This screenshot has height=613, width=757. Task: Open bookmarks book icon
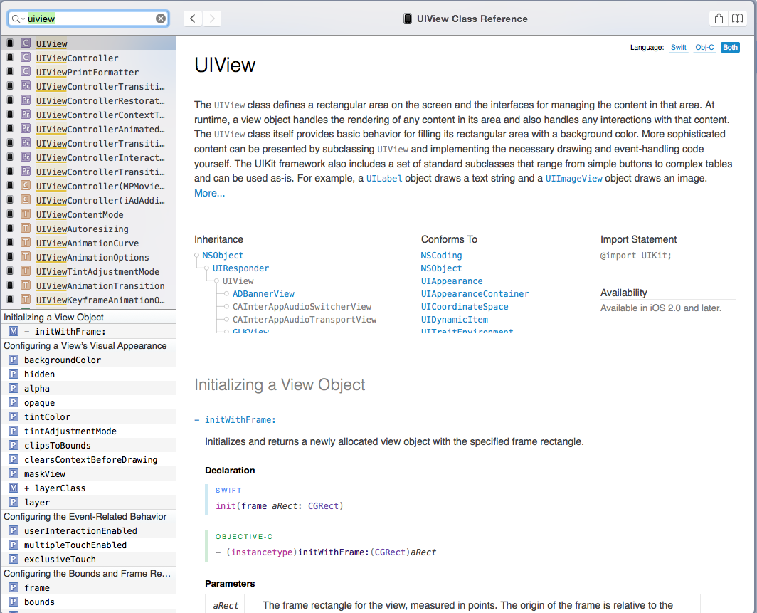737,19
